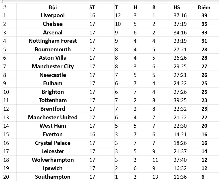Click Liverpool's points value 39
The height and width of the screenshot is (187, 219).
(x=204, y=15)
